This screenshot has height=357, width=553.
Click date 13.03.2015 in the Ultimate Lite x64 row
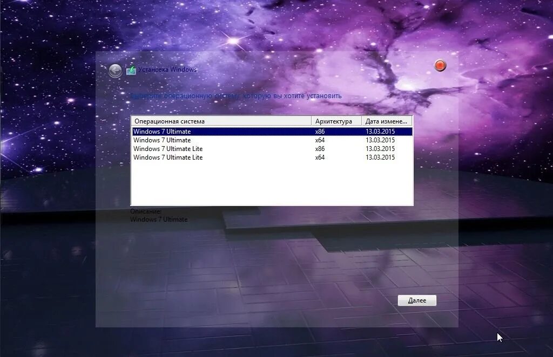point(380,157)
